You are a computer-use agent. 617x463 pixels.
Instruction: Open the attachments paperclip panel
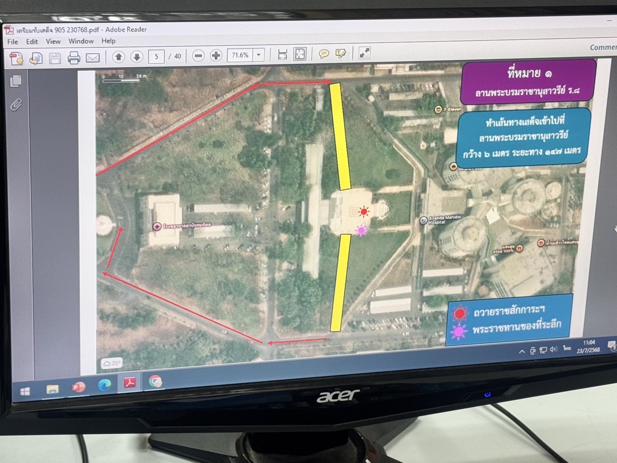(15, 104)
